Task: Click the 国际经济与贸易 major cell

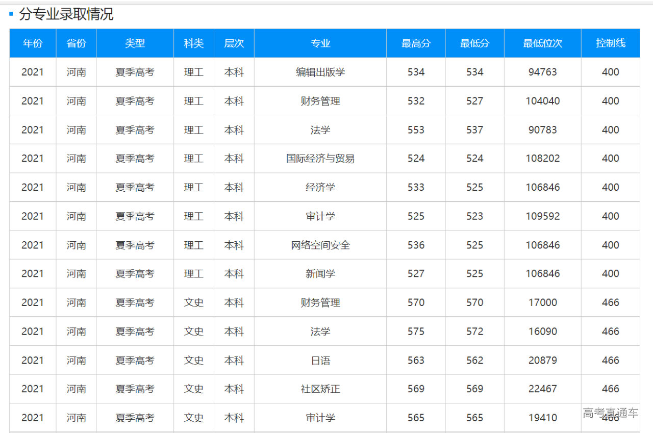Action: 320,159
